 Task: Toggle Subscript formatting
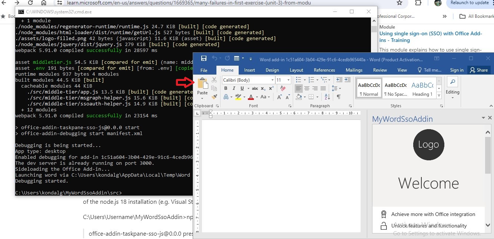263,88
